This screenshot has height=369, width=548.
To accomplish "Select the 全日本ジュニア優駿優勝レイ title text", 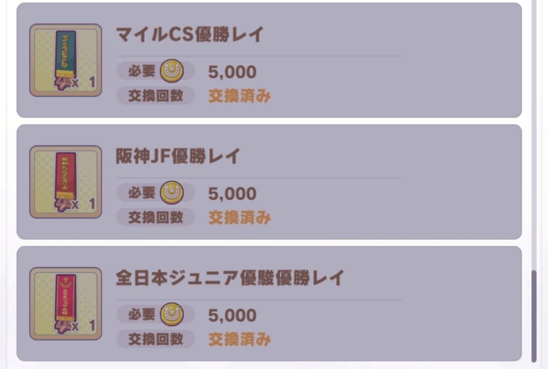I will point(230,278).
